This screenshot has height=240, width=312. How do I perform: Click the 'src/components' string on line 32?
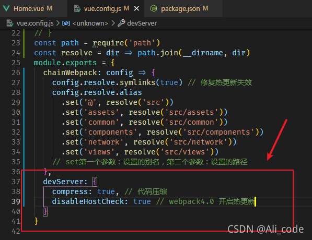(218, 132)
